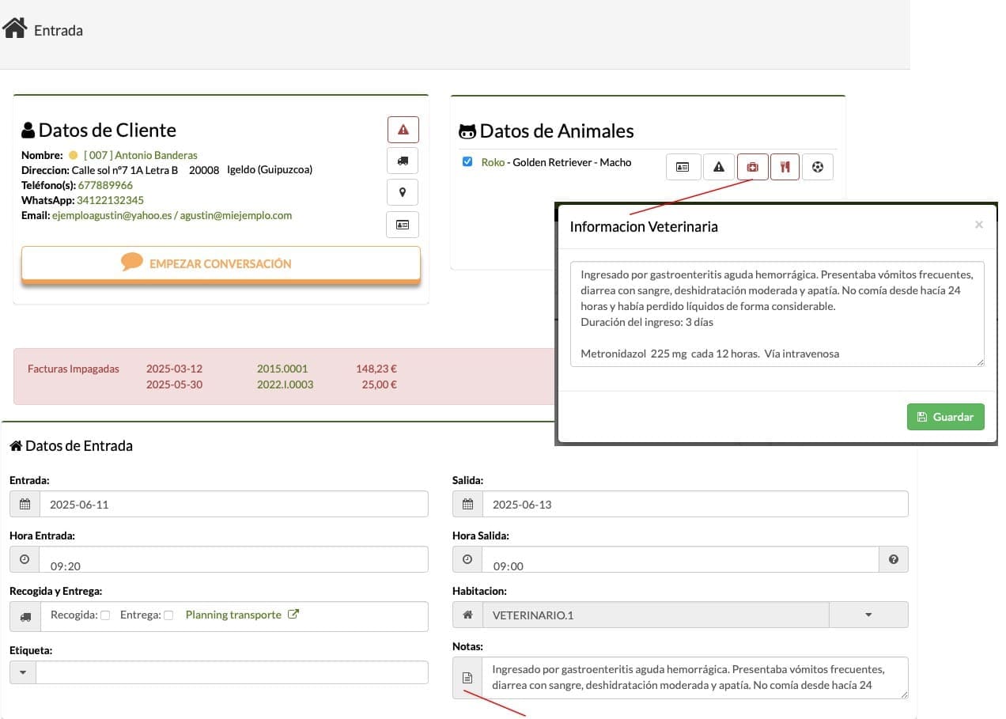The width and height of the screenshot is (1006, 719).
Task: Enable the Entrega checkbox
Action: [x=168, y=615]
